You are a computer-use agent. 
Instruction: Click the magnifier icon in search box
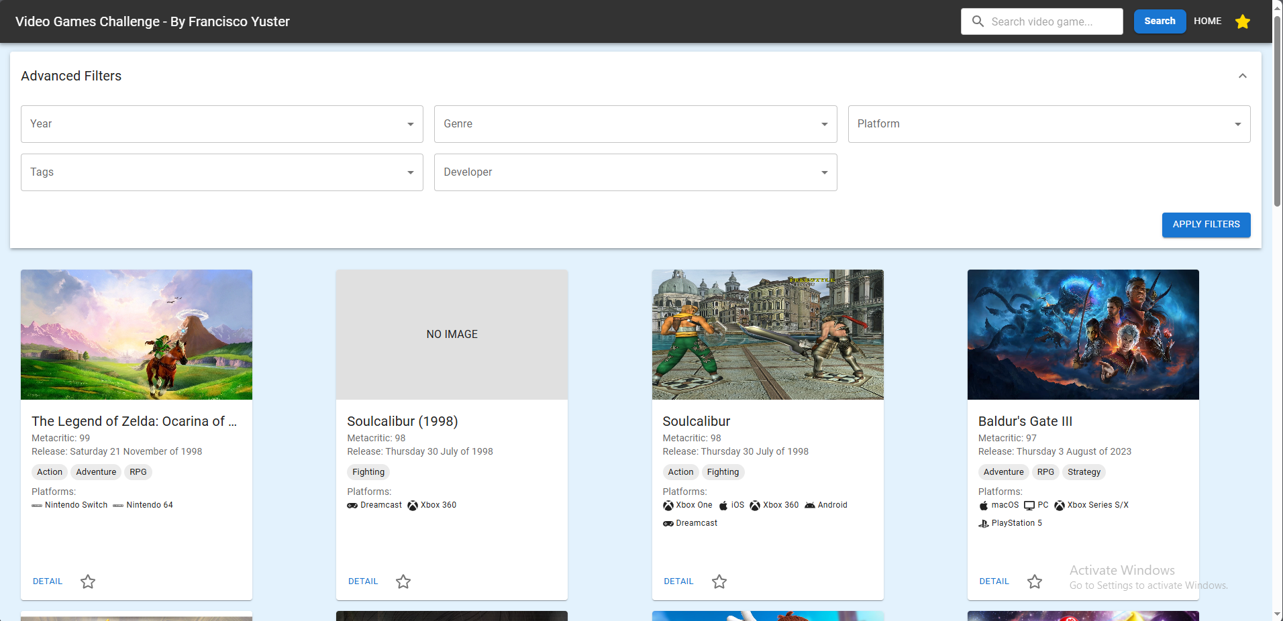[978, 21]
